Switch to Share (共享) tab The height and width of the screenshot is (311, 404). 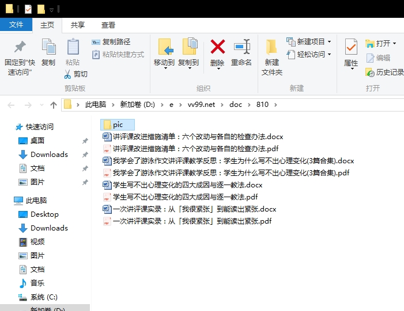coord(78,25)
